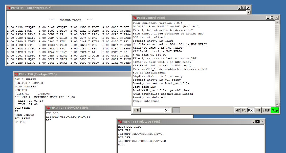
Task: Click the Tk feather icon of Control Panel
Action: 135,18
